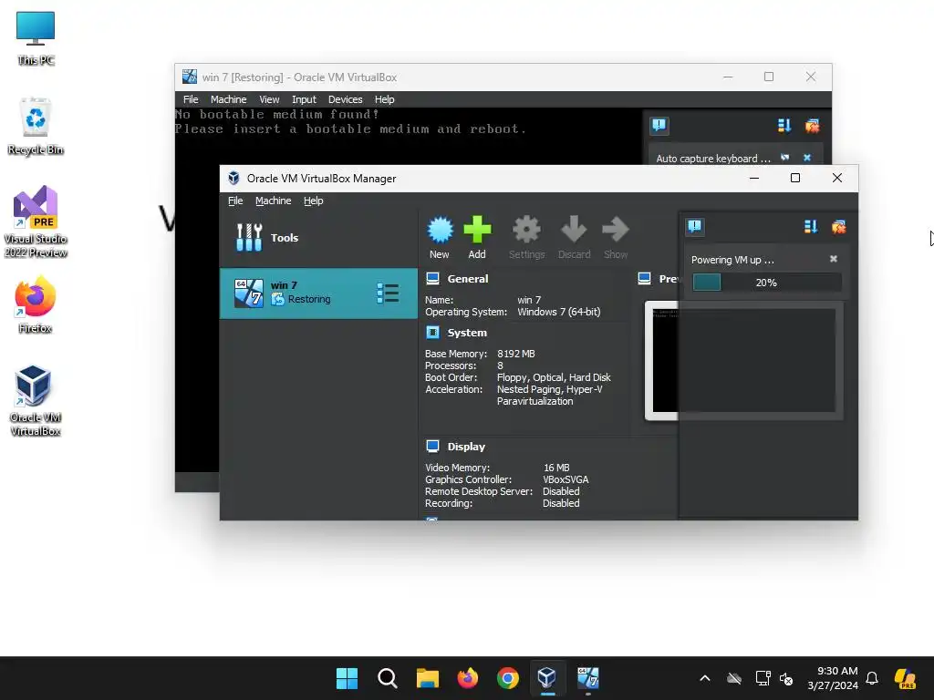
Task: Click Windows 7 (64-bit) operating system value
Action: click(559, 312)
